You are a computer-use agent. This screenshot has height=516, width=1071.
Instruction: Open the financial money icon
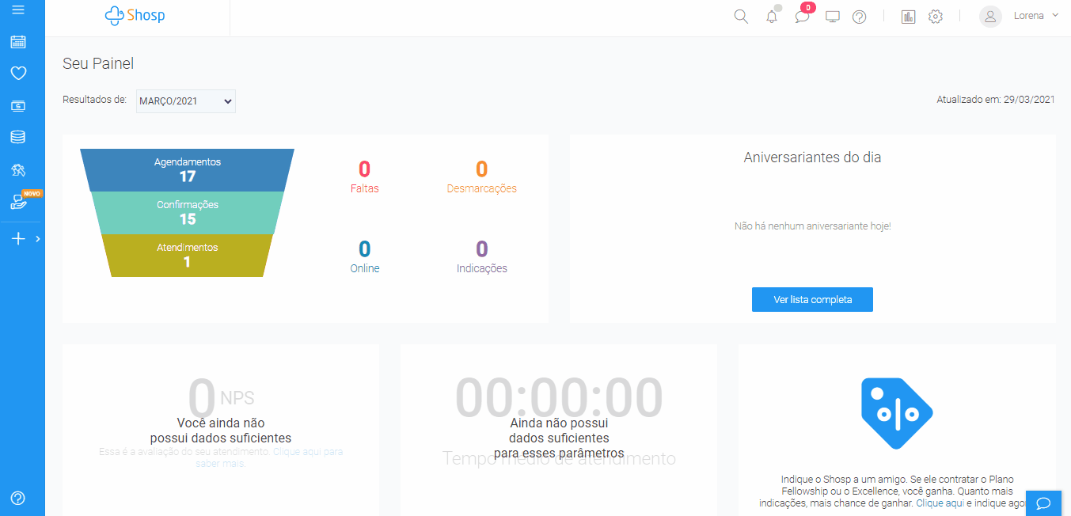(x=18, y=105)
